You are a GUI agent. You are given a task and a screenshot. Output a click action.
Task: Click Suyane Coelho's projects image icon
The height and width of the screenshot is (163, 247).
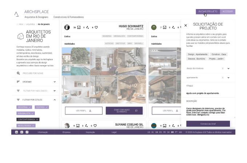[x=78, y=126]
